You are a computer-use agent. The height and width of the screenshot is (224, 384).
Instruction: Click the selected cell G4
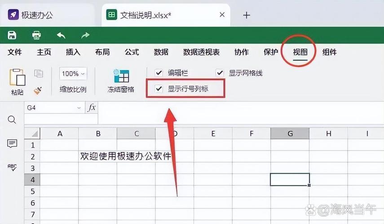point(290,180)
